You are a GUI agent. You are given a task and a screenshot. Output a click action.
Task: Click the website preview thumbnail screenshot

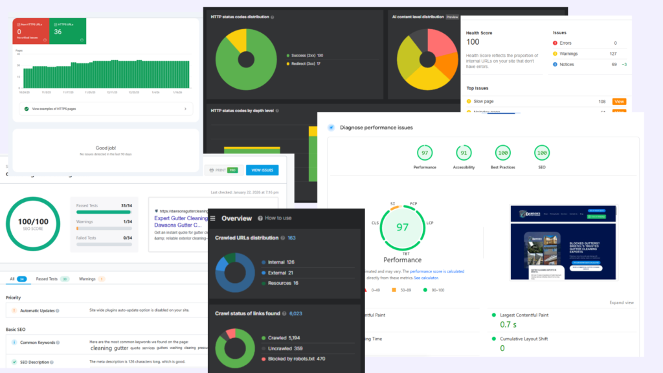(563, 243)
